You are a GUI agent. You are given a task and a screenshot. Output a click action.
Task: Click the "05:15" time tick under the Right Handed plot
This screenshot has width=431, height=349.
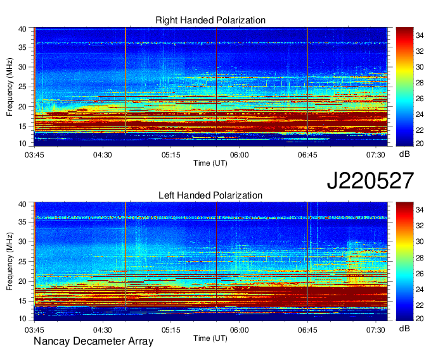170,155
